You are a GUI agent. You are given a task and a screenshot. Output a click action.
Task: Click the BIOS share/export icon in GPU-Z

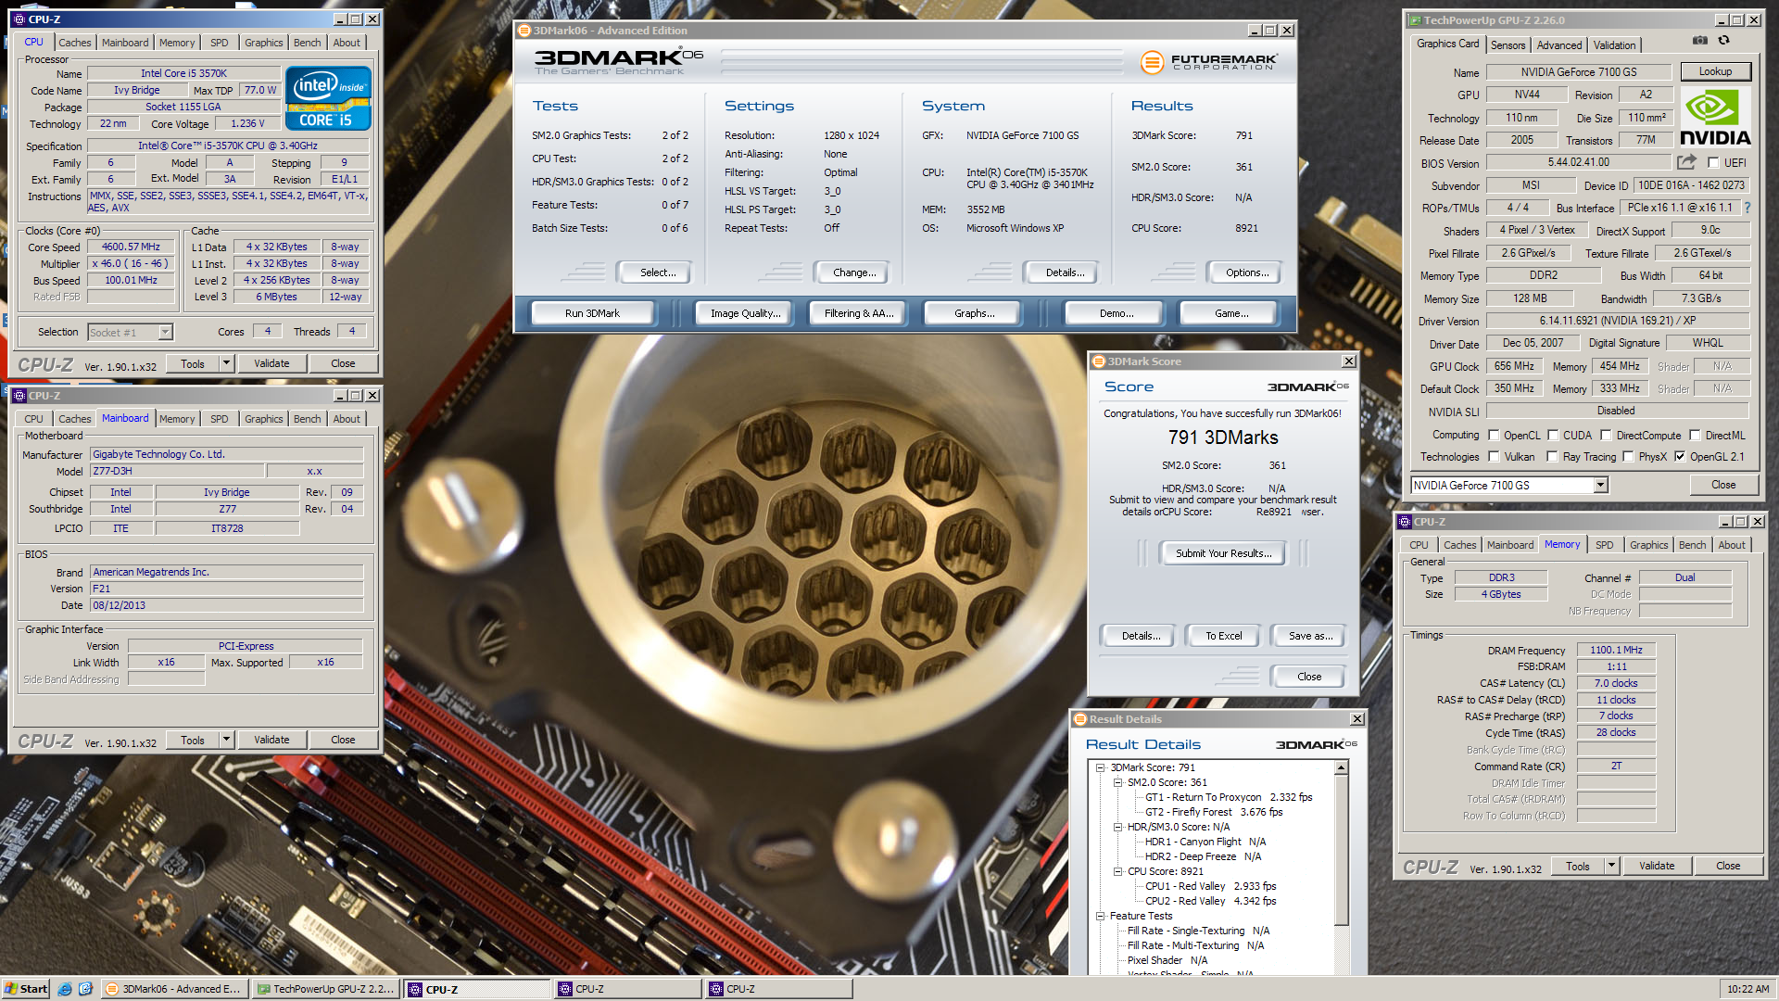click(x=1686, y=162)
